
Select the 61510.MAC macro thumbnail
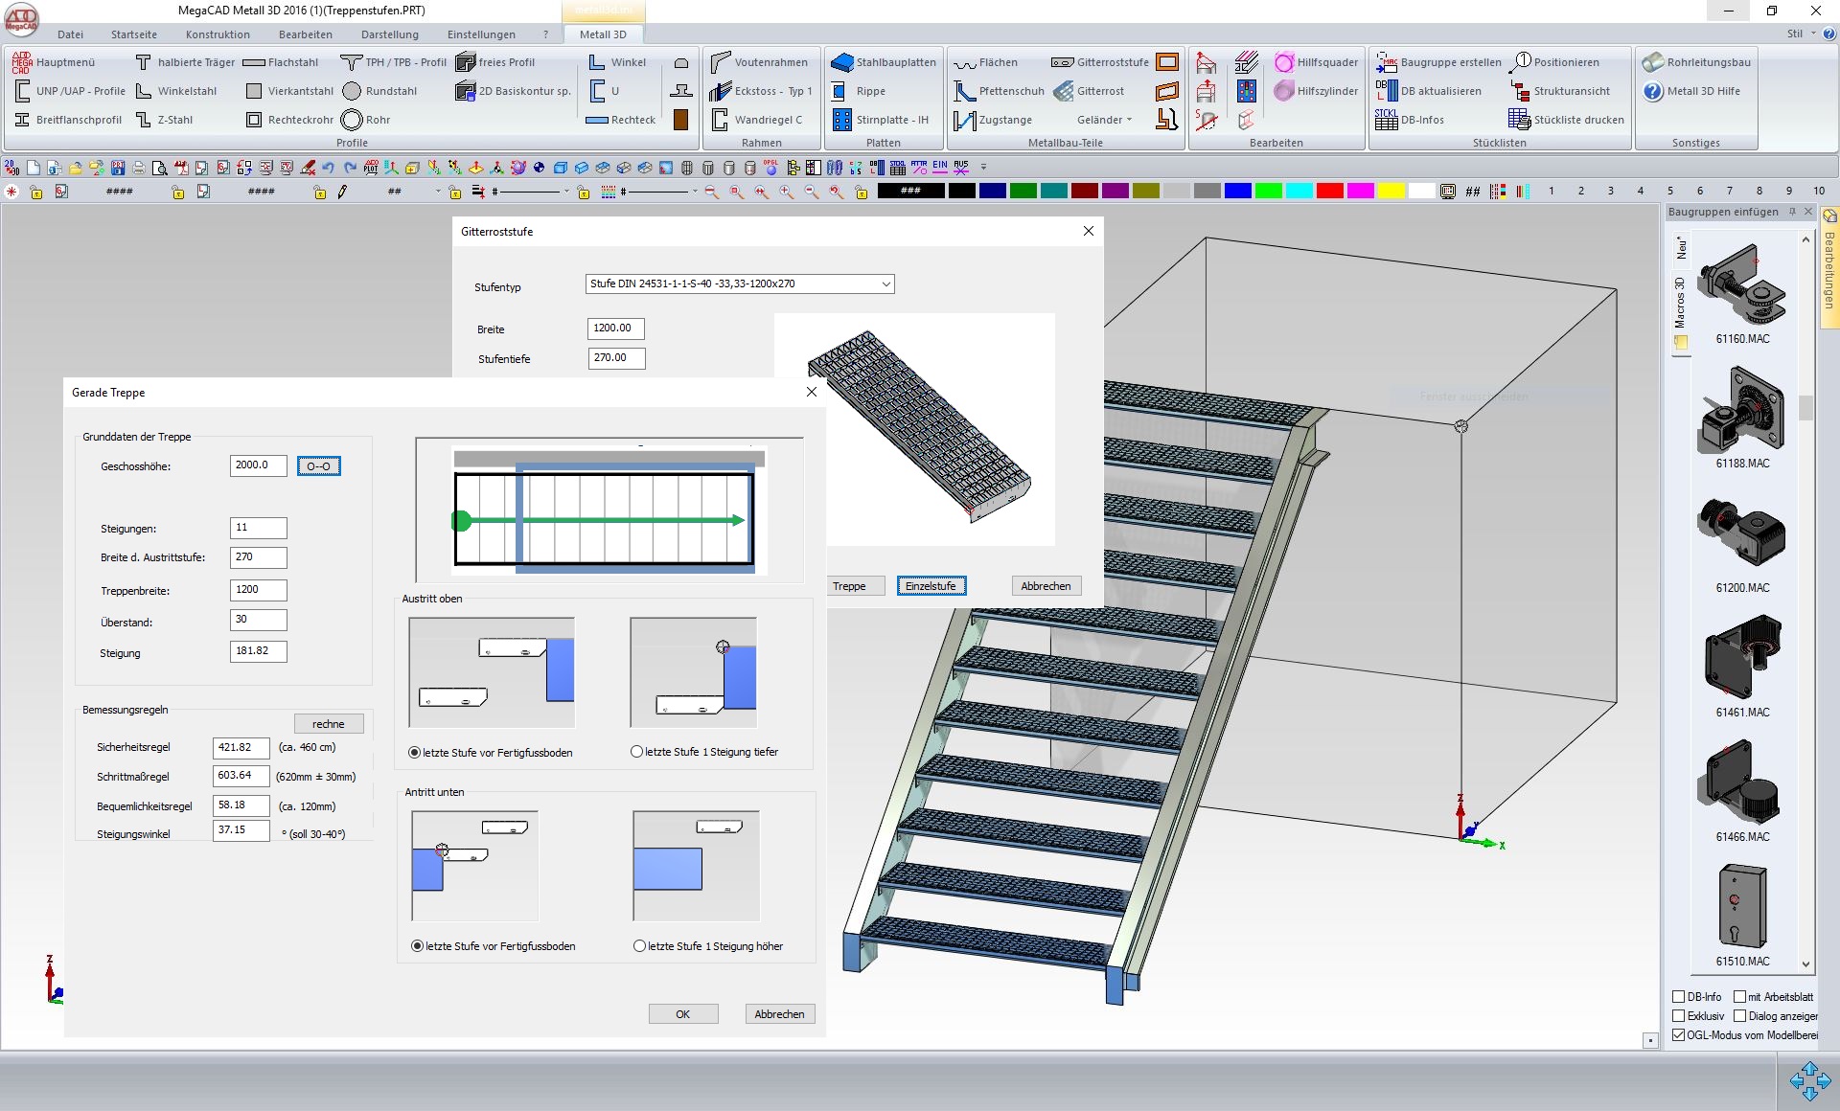pos(1742,916)
